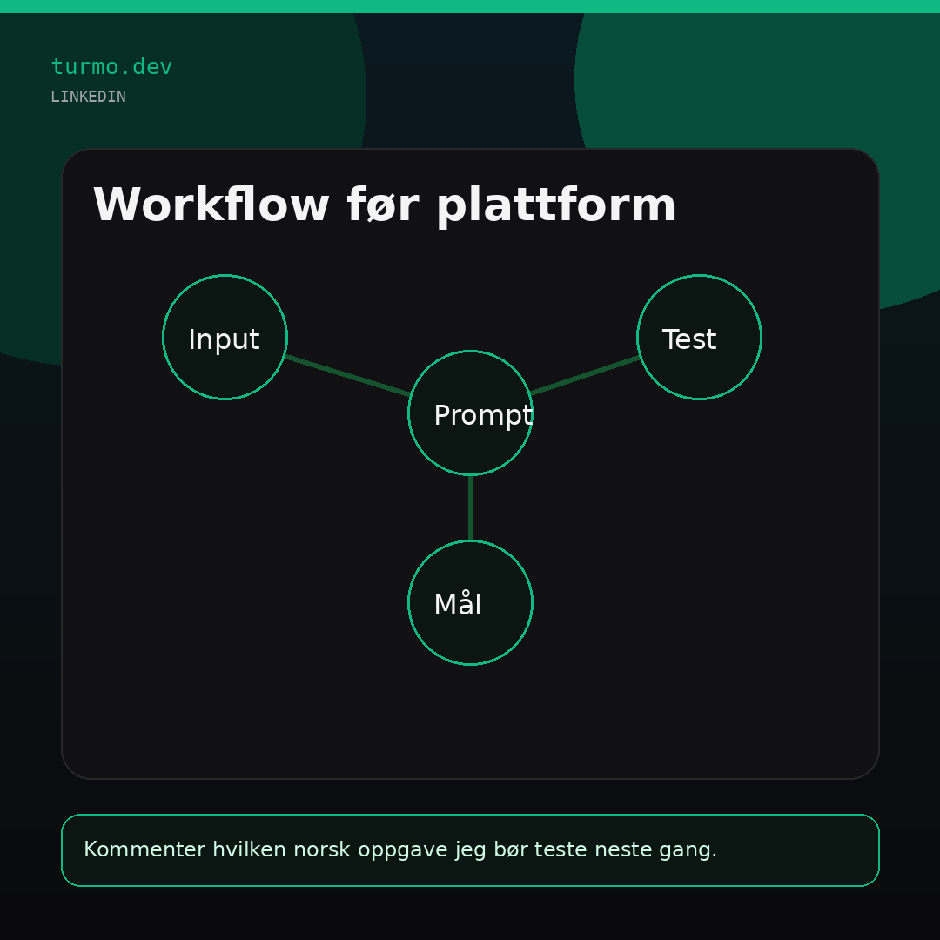940x940 pixels.
Task: Select the Mål node circle
Action: [471, 602]
